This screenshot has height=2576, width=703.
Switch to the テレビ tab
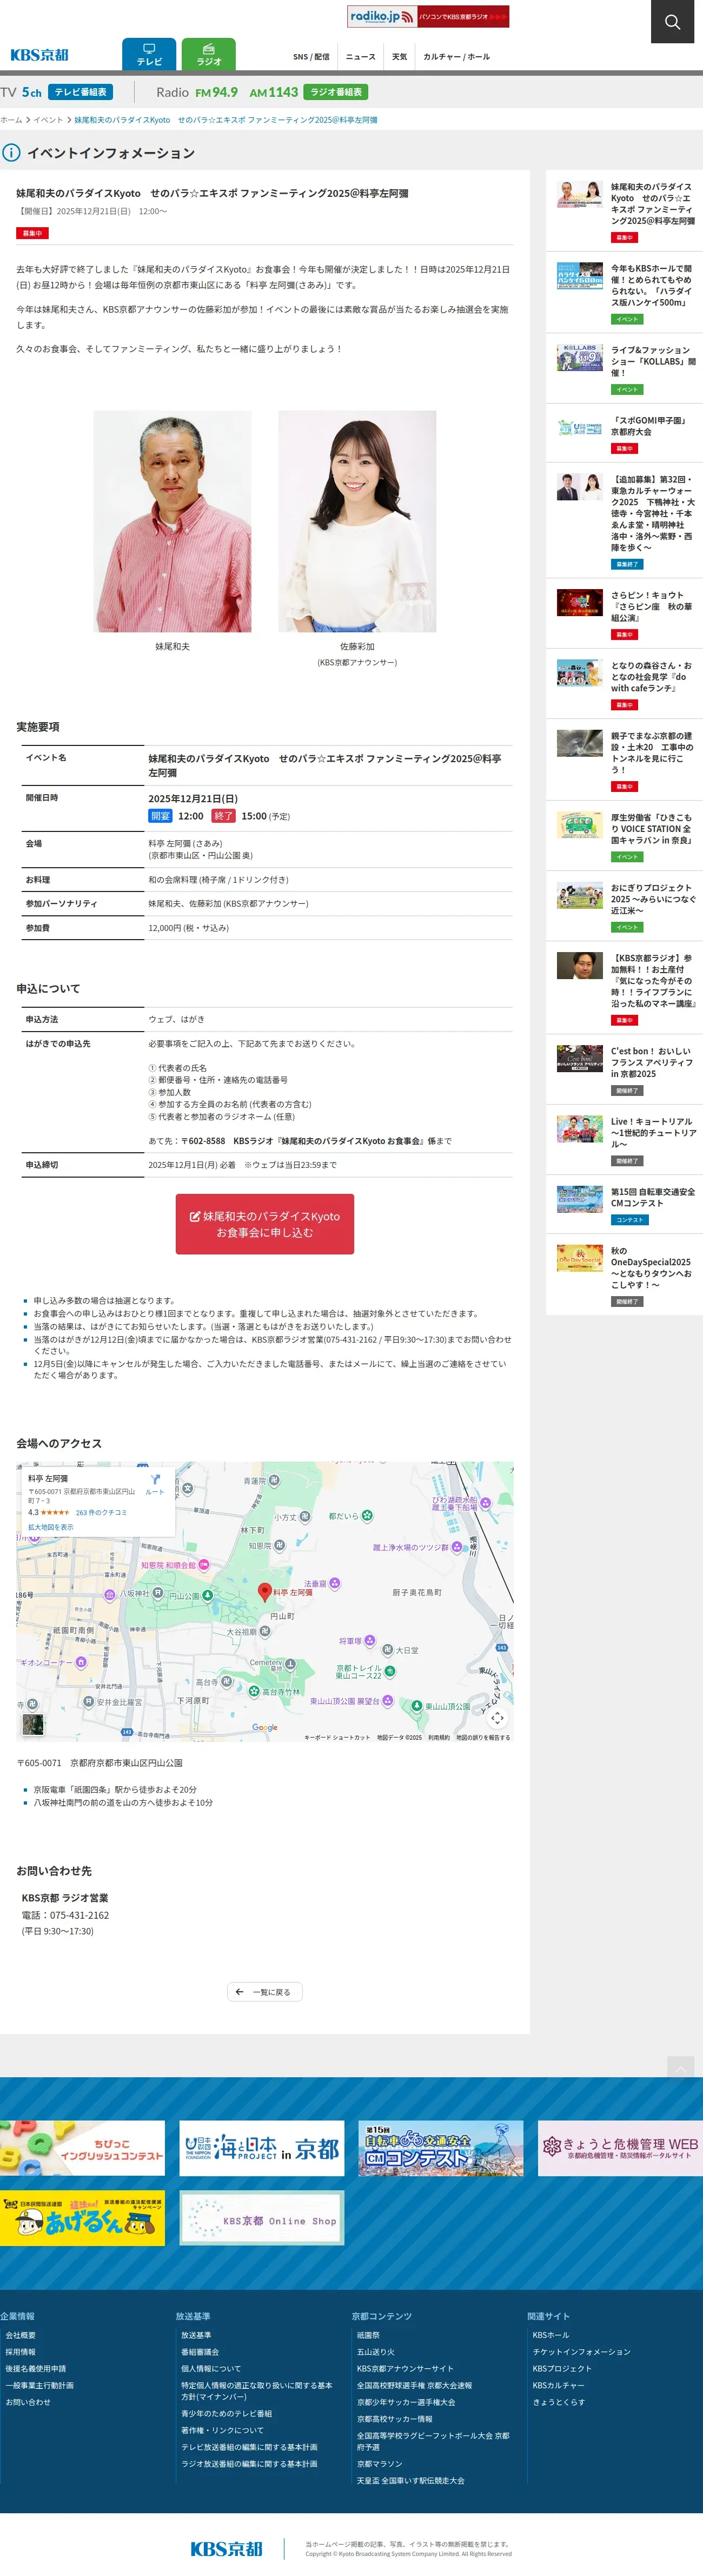149,54
